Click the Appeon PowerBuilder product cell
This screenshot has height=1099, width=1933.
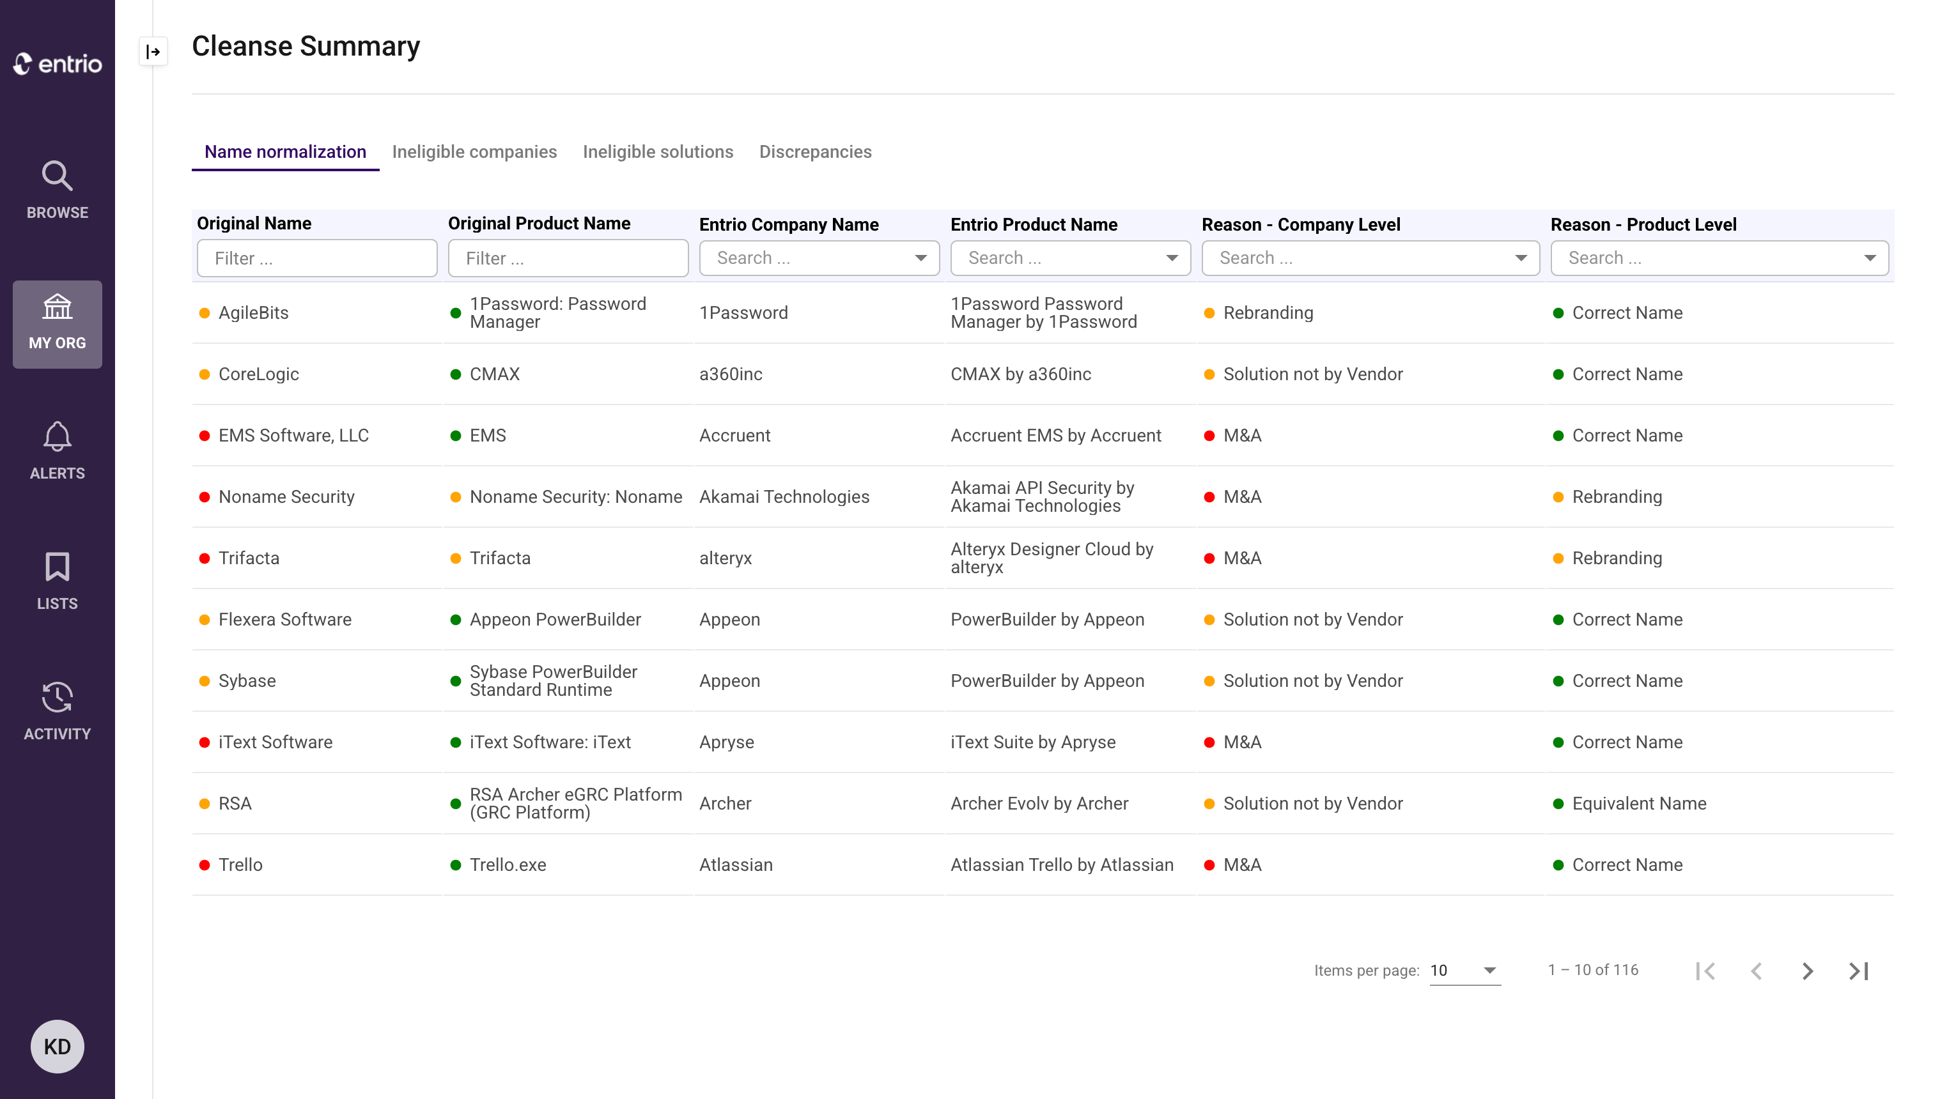pyautogui.click(x=555, y=620)
